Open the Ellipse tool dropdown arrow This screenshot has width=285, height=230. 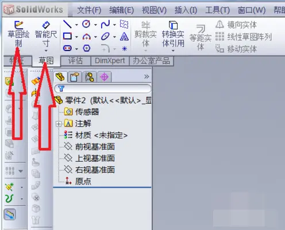click(114, 37)
